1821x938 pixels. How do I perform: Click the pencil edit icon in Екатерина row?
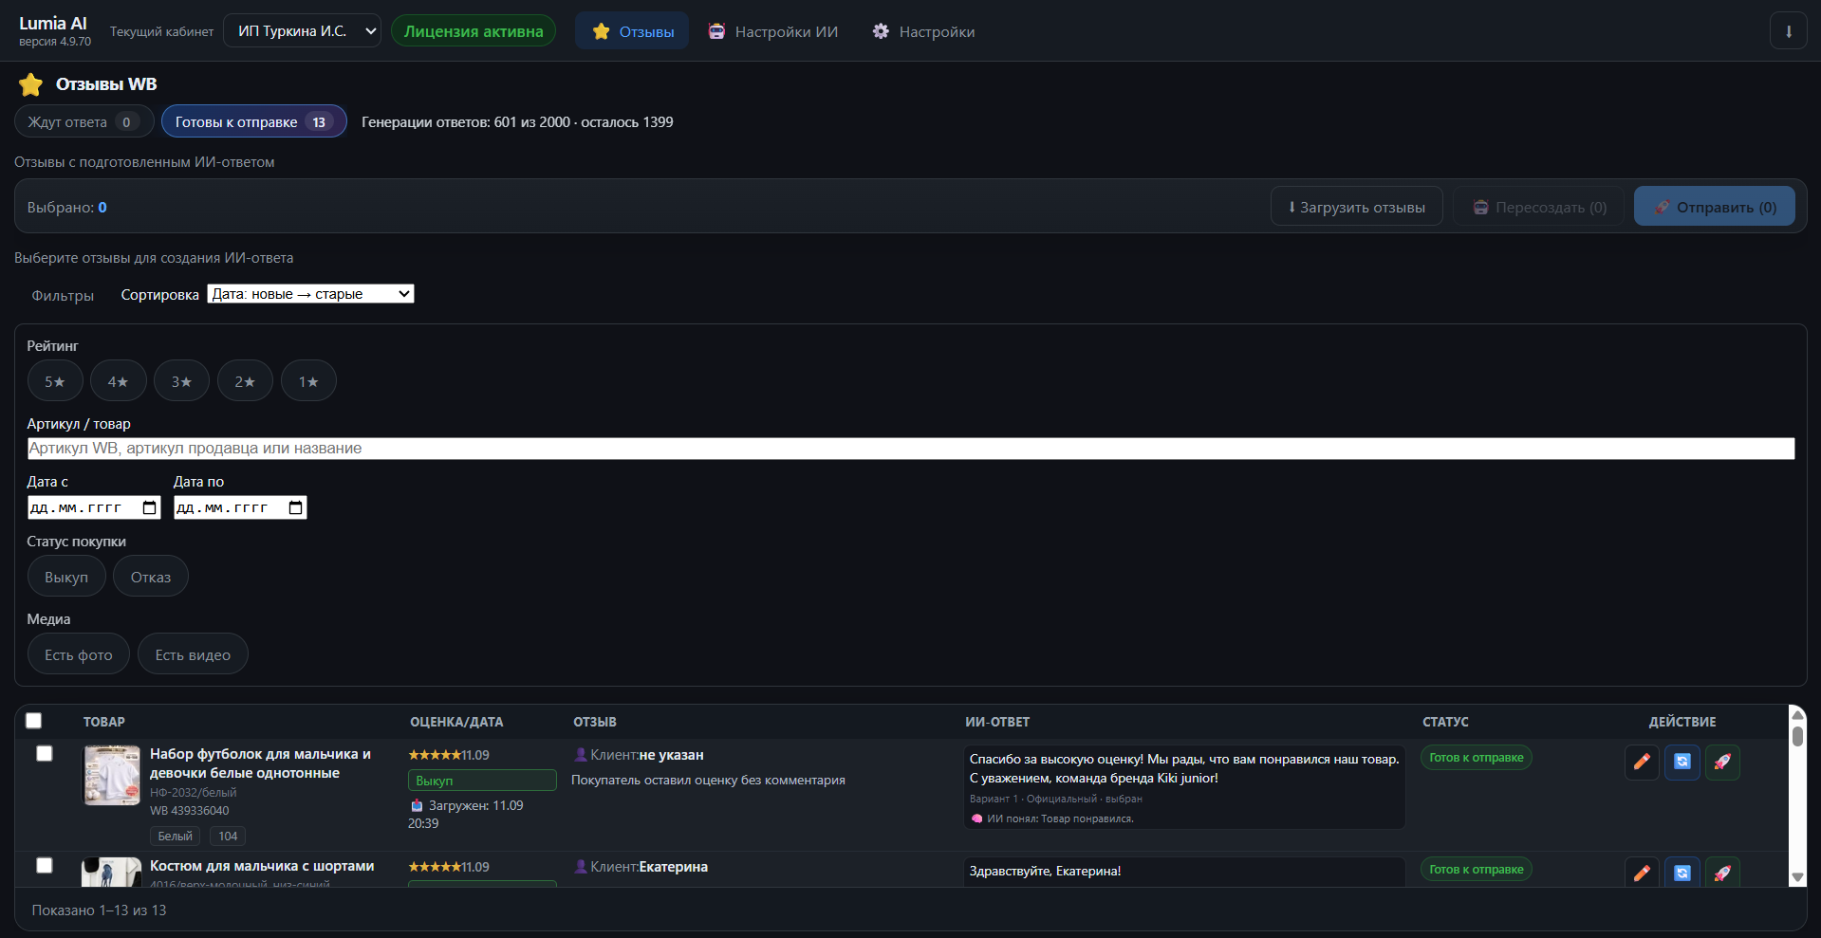[x=1642, y=873]
